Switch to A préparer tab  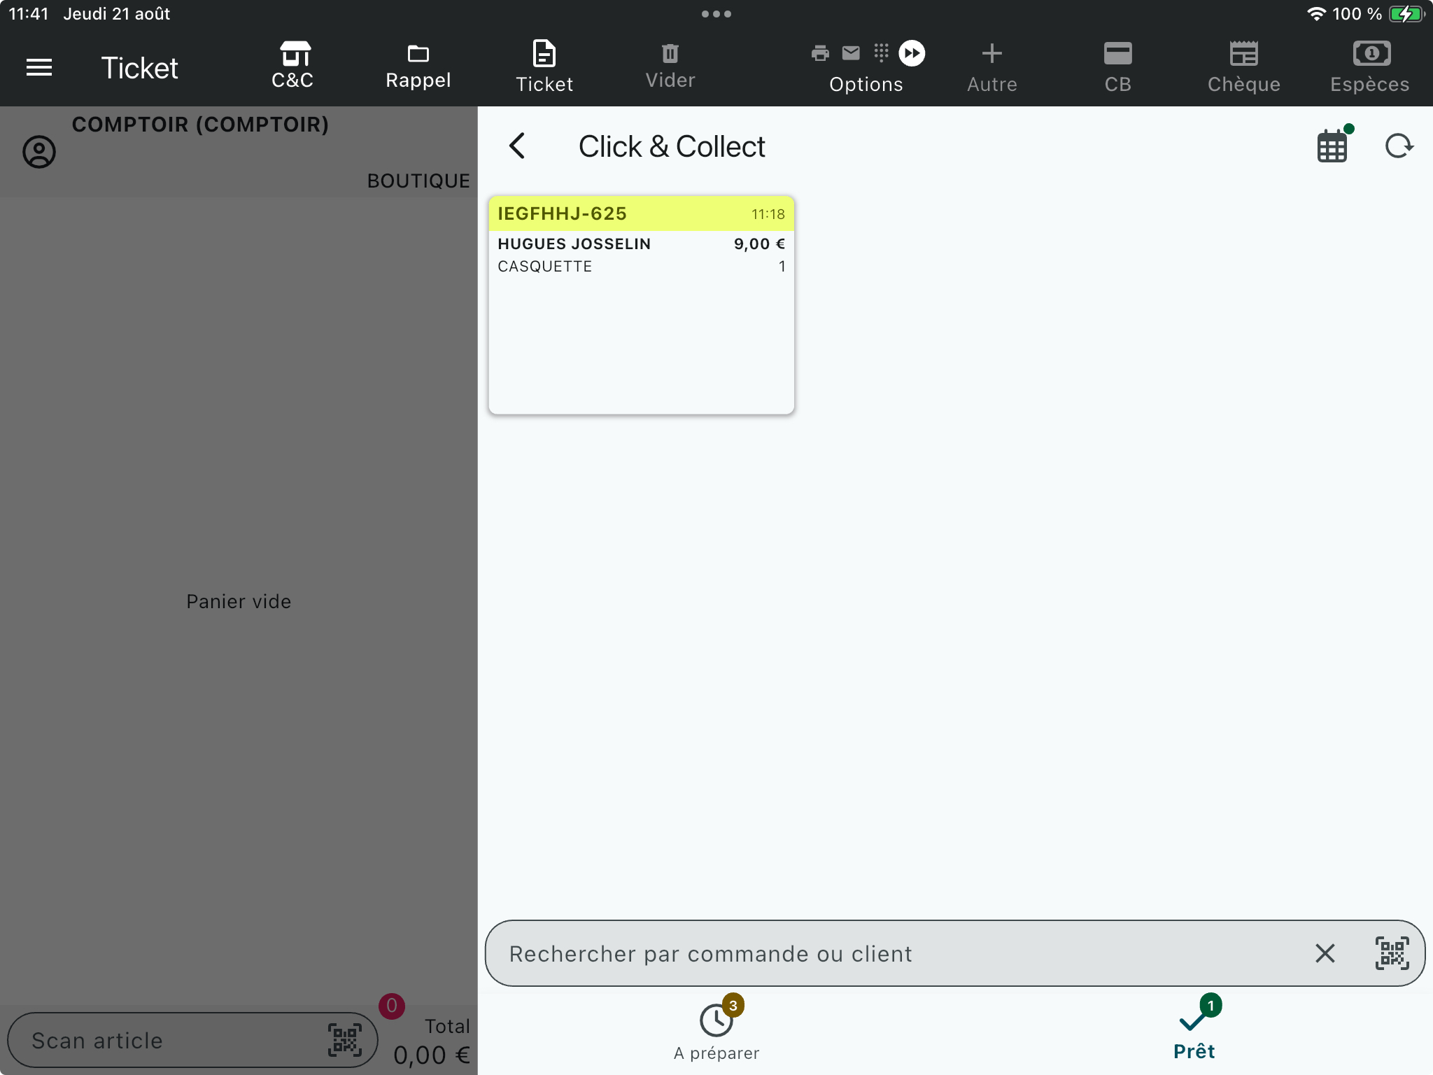pos(716,1029)
